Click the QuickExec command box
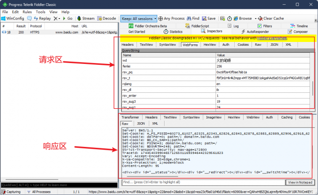The width and height of the screenshot is (318, 195). pyautogui.click(x=59, y=185)
